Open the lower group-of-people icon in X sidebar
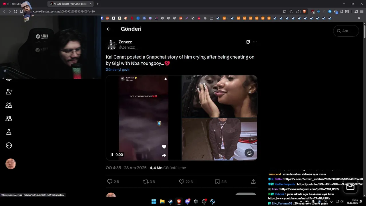366x206 pixels. [9, 118]
